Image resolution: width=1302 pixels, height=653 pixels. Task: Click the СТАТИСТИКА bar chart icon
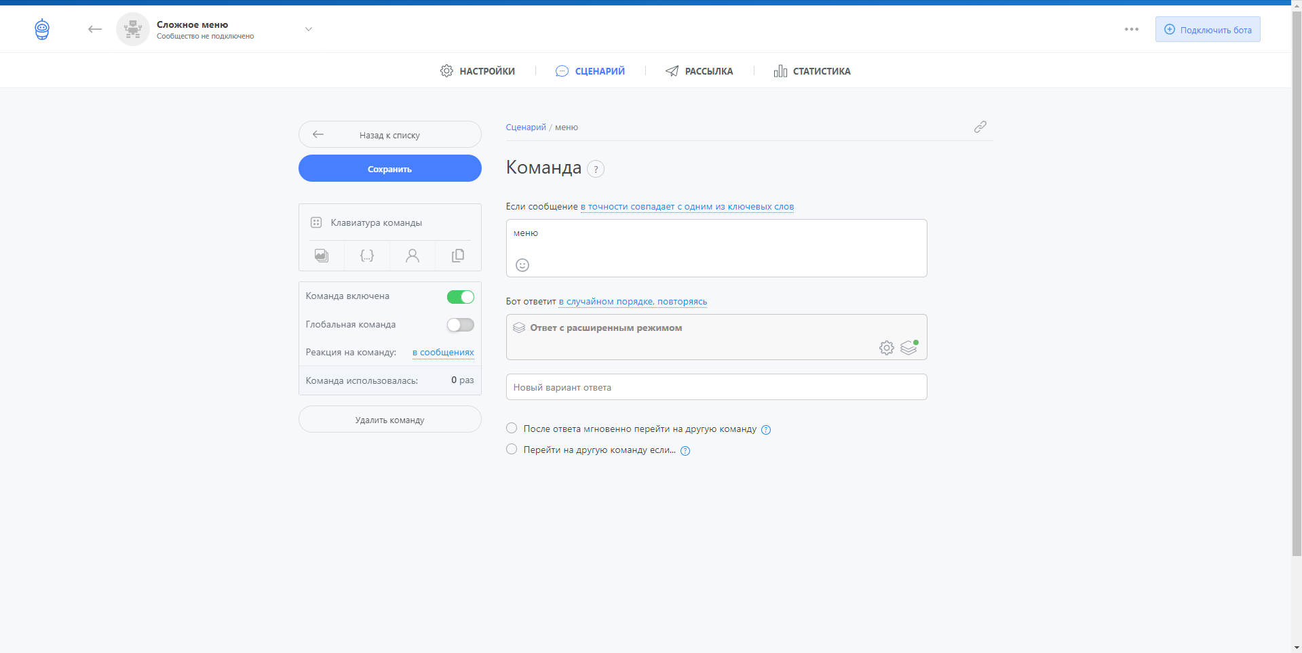[x=780, y=71]
